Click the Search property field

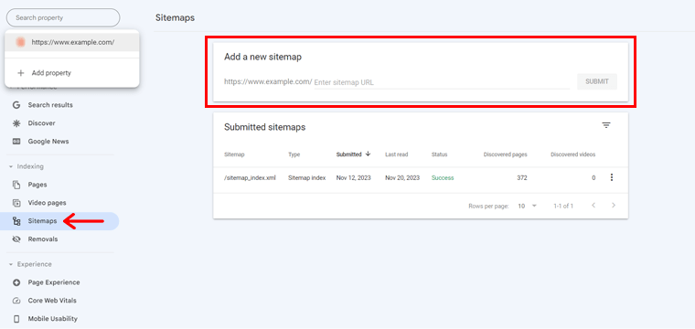pos(63,17)
